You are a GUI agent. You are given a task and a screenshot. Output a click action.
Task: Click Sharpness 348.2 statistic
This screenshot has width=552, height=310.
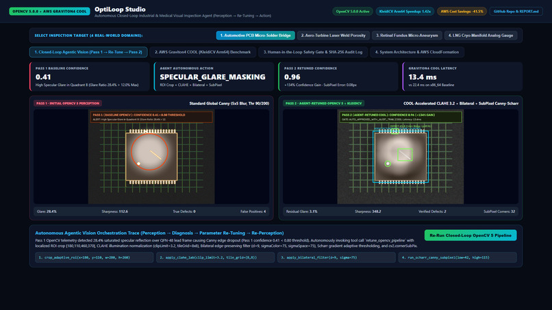coord(368,212)
